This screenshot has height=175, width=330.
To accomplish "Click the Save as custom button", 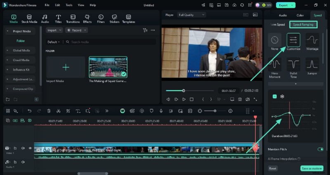I will 311,168.
